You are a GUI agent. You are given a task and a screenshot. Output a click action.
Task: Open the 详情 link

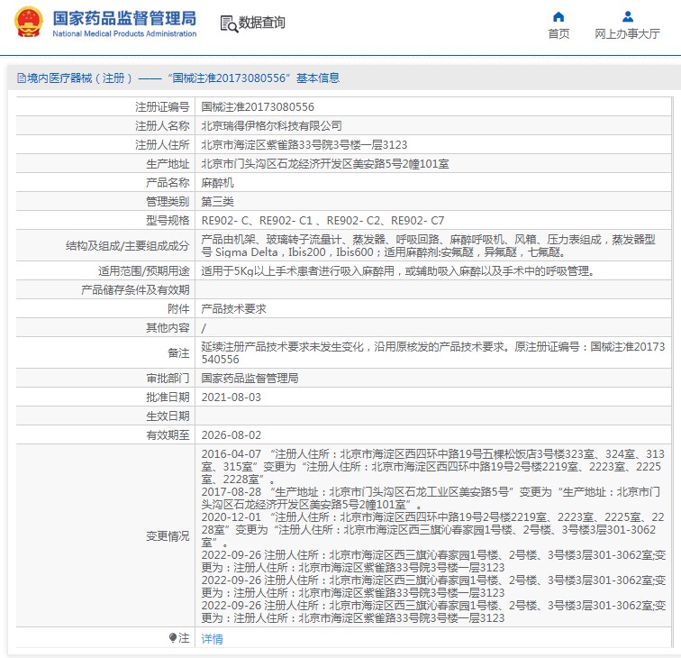212,638
